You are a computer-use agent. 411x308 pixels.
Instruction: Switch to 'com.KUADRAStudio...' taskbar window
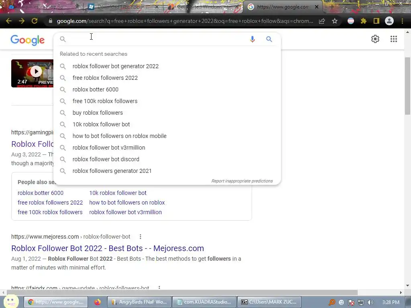(x=204, y=302)
